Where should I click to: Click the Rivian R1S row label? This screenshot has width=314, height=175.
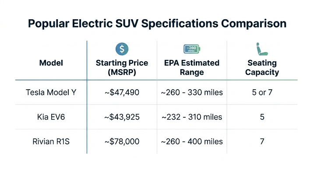click(x=51, y=142)
